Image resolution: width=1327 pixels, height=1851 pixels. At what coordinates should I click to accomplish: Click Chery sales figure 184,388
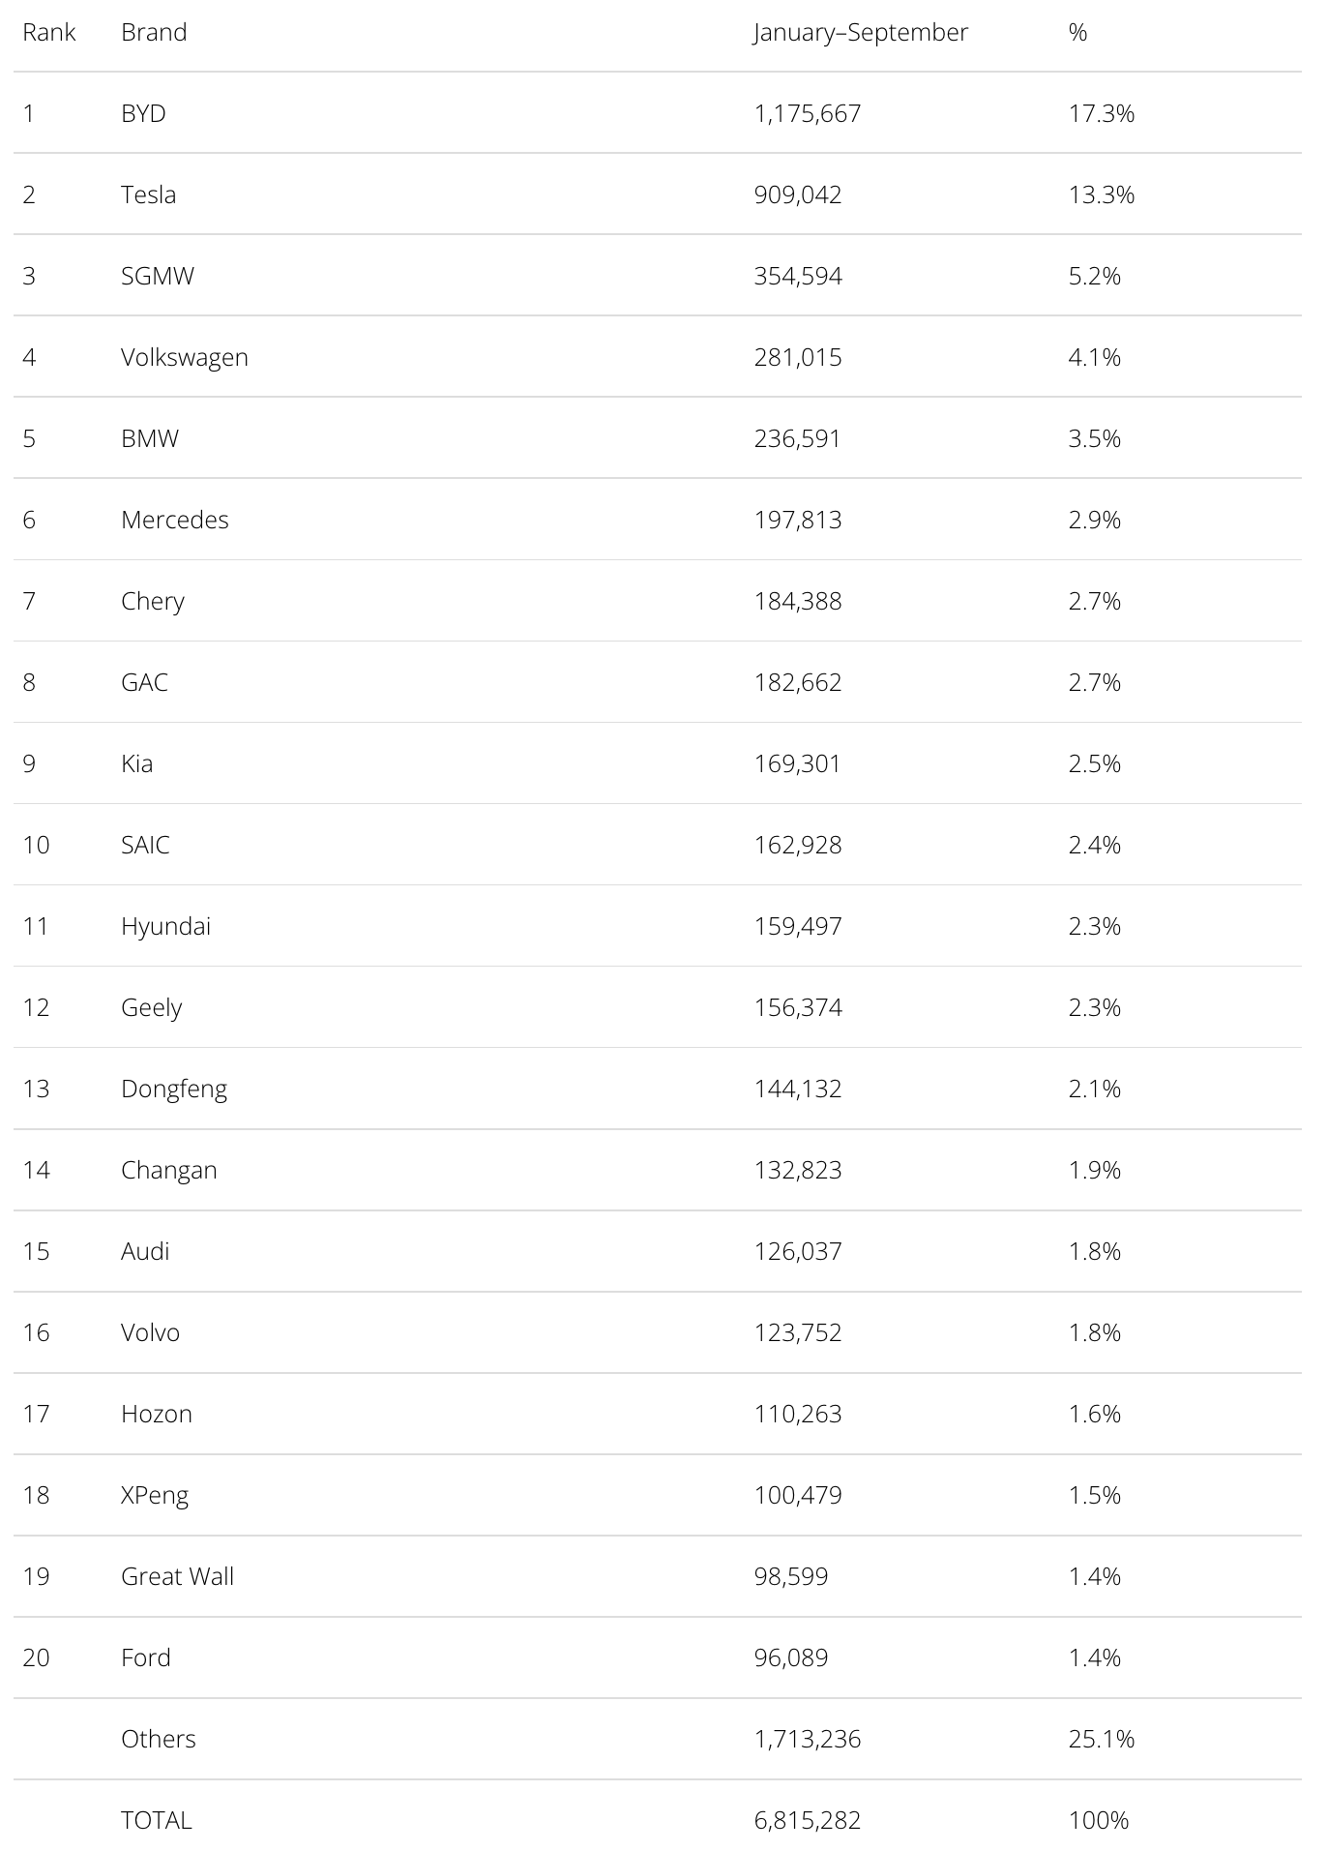[x=798, y=601]
